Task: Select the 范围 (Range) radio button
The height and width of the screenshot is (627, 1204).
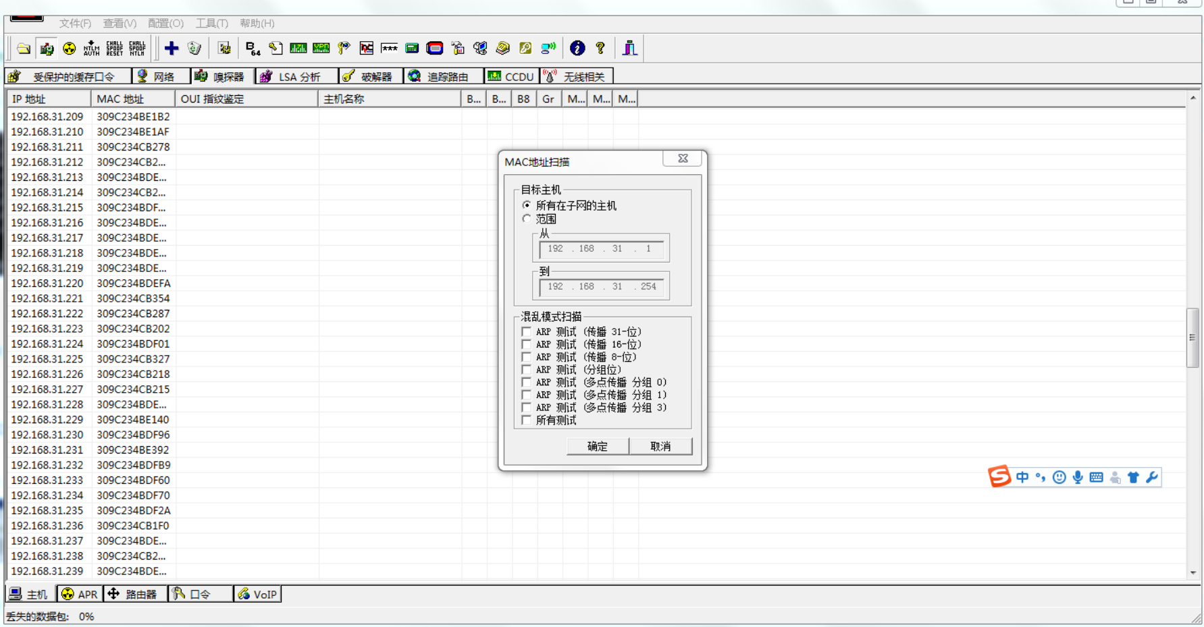Action: click(x=527, y=219)
